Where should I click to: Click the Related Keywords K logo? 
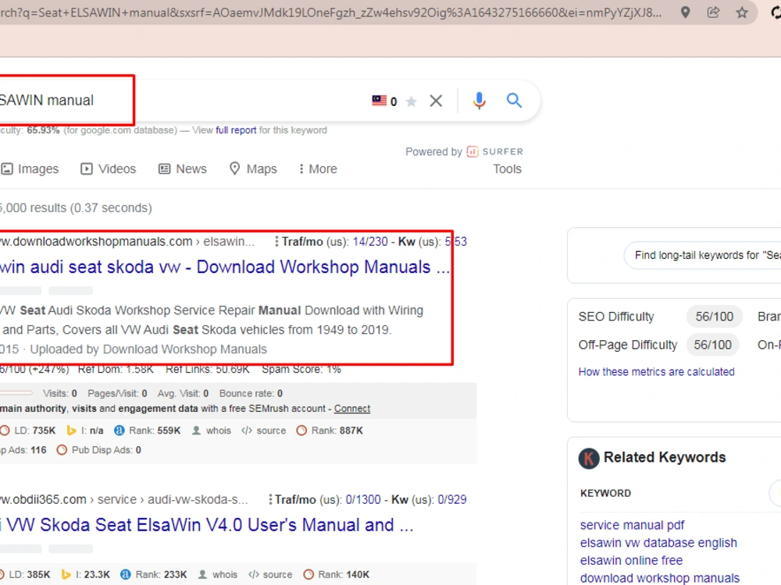point(589,458)
